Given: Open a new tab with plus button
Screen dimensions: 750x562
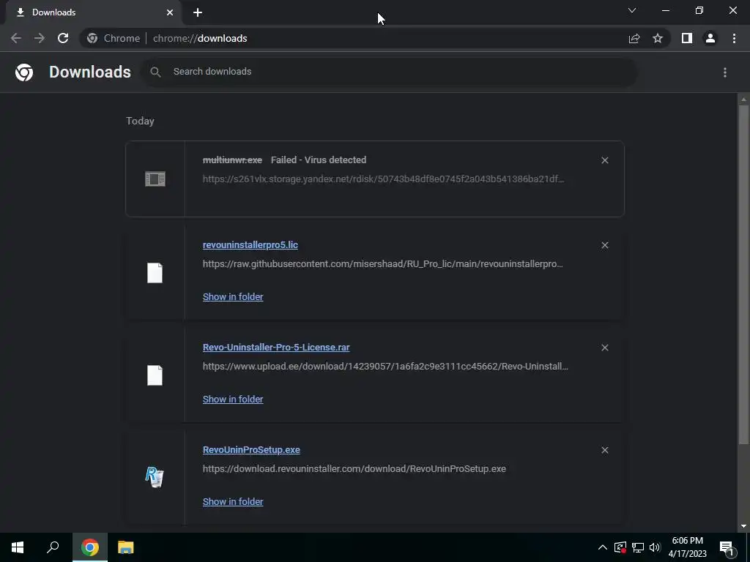Looking at the screenshot, I should [x=198, y=12].
